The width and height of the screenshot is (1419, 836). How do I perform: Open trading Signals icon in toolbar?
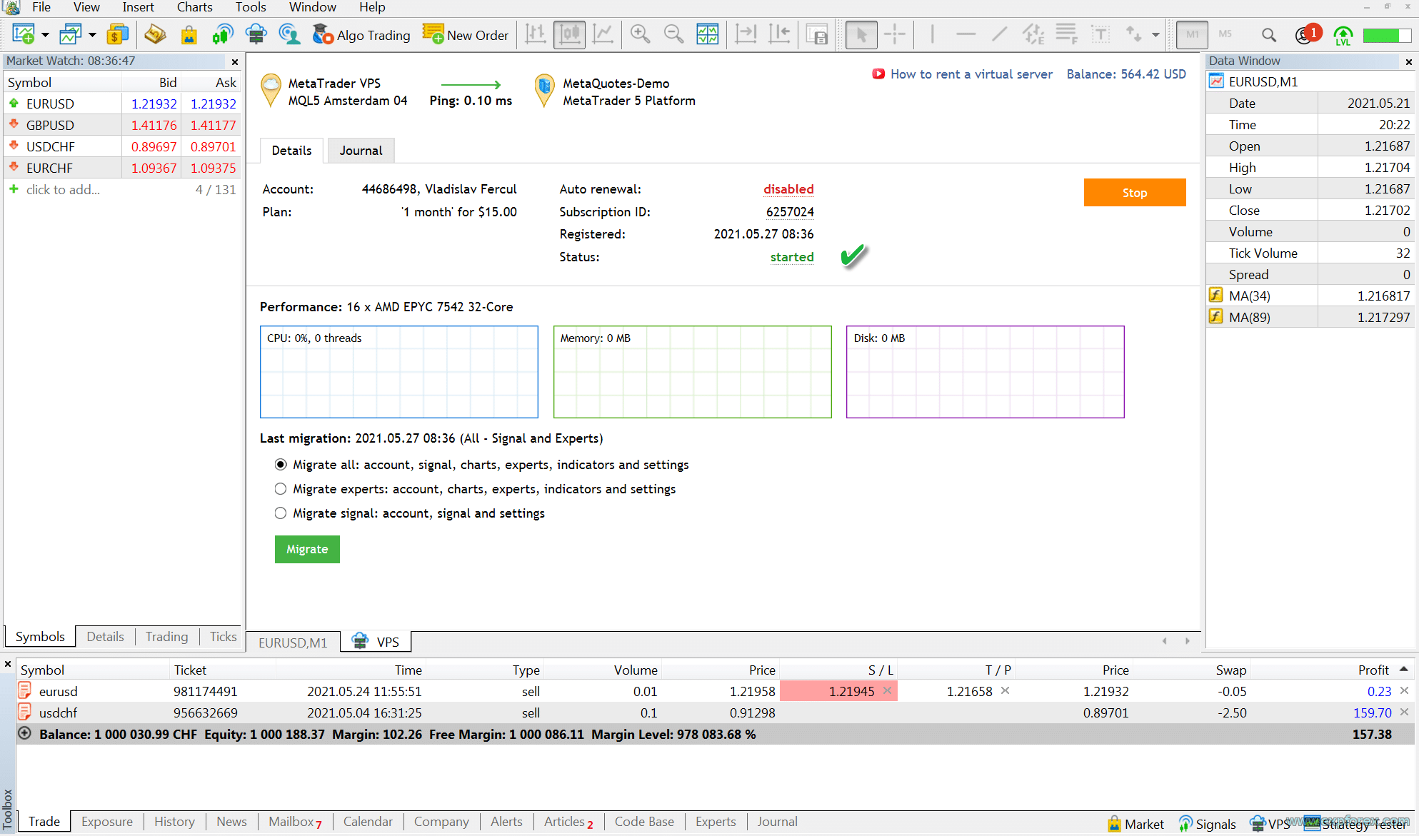click(x=223, y=34)
